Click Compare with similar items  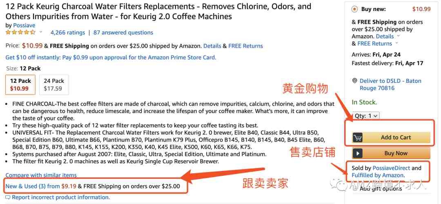pos(41,175)
